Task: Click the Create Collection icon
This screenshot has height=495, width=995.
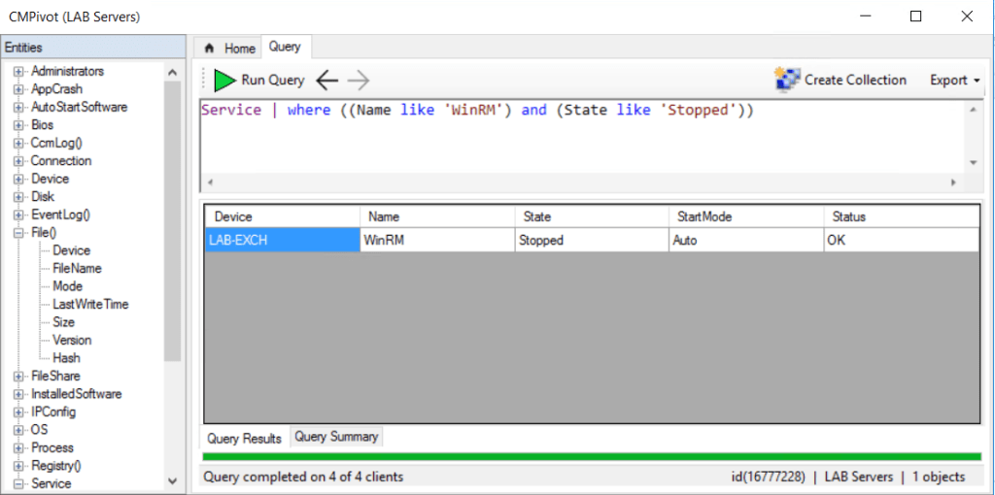Action: click(787, 80)
